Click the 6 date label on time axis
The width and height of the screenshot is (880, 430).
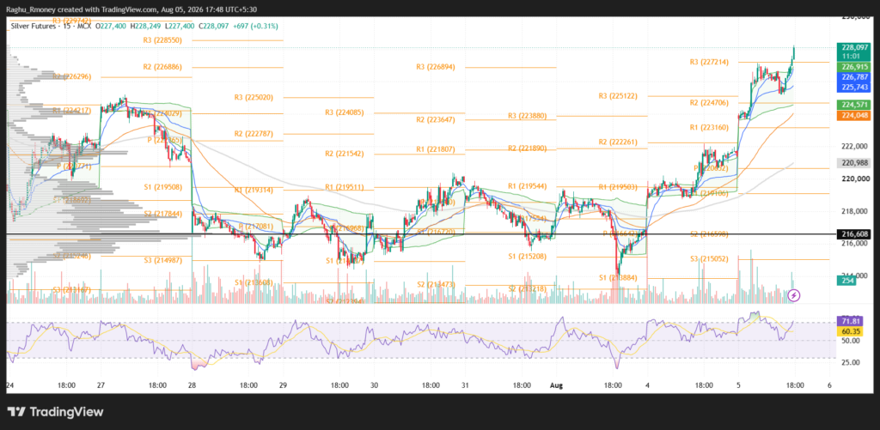click(829, 385)
